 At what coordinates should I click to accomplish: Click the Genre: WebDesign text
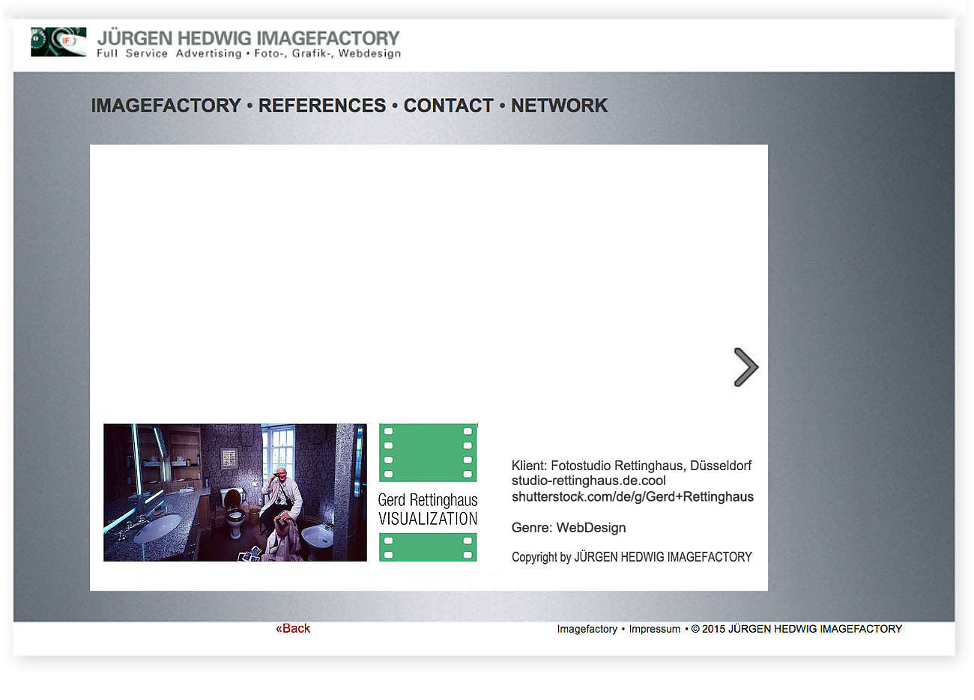tap(568, 528)
